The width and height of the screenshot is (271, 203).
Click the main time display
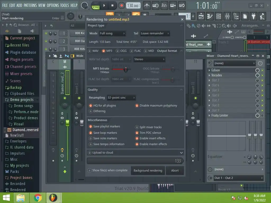(x=207, y=6)
